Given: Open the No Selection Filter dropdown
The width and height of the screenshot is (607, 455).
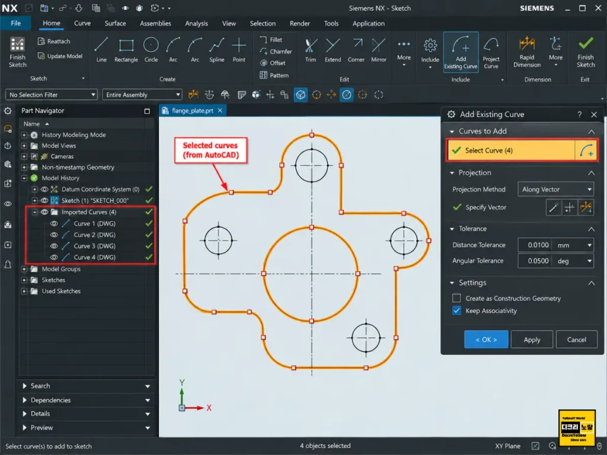Looking at the screenshot, I should [51, 94].
